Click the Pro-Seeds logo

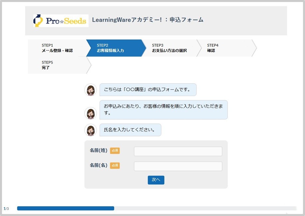(x=61, y=21)
